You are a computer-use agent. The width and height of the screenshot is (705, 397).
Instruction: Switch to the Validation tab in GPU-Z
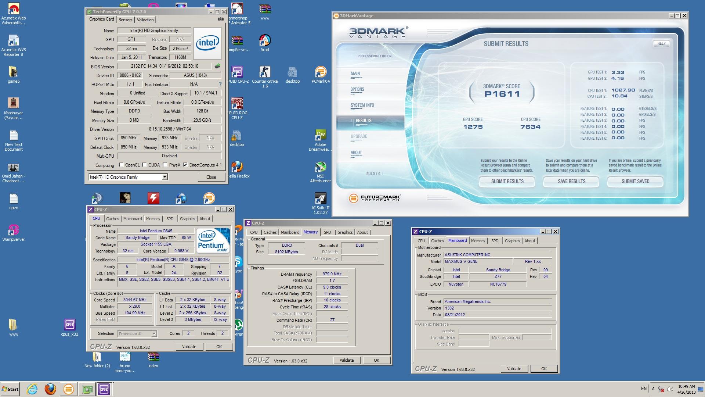point(145,20)
